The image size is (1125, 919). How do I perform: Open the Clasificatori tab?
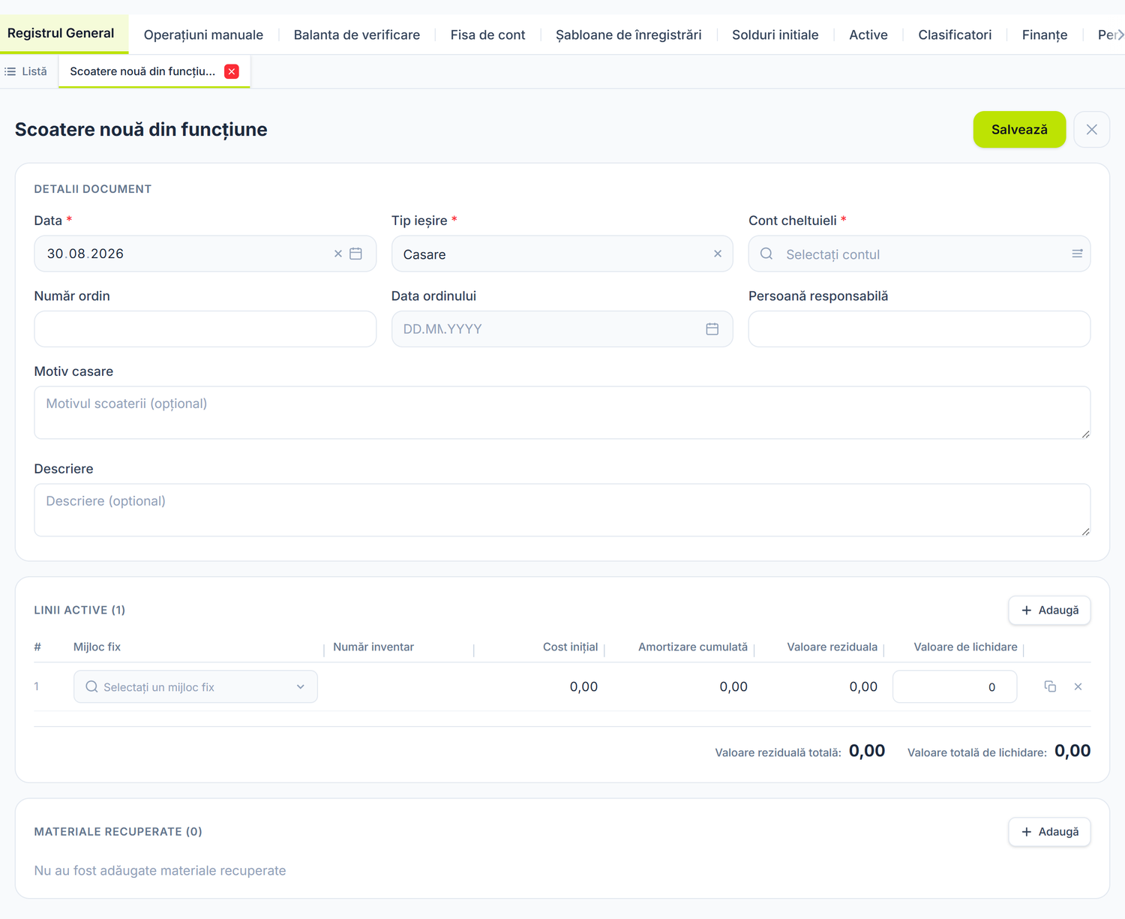[x=955, y=35]
